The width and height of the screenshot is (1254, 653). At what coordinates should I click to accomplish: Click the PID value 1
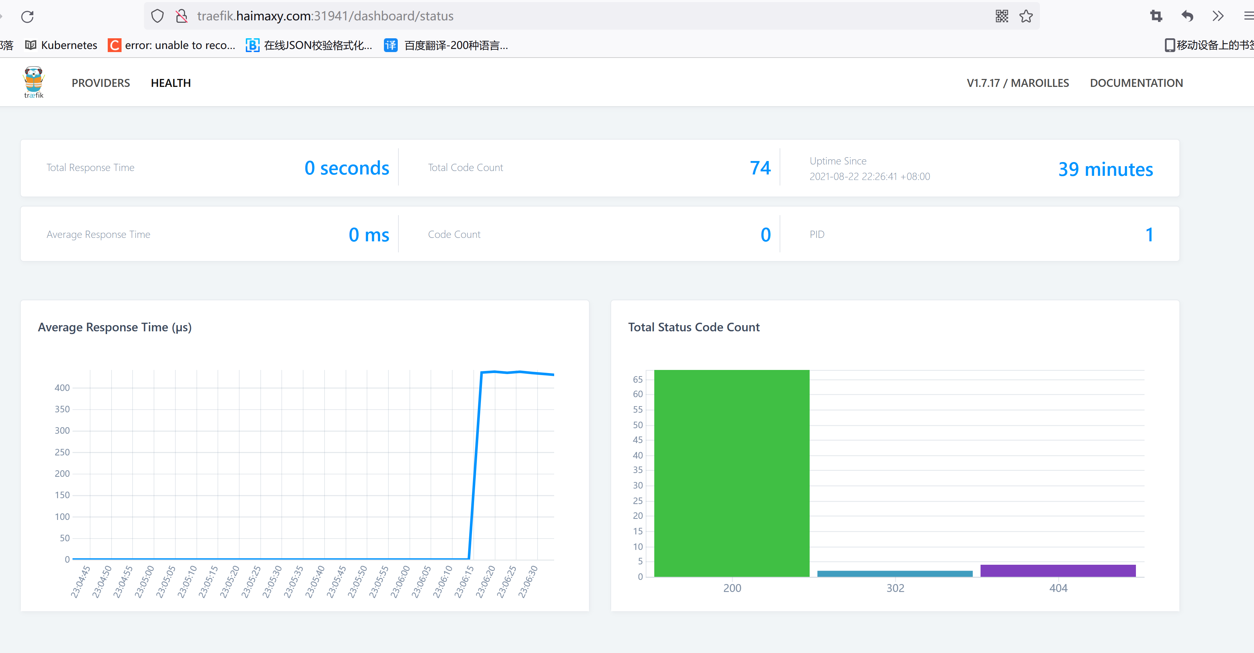(1149, 235)
